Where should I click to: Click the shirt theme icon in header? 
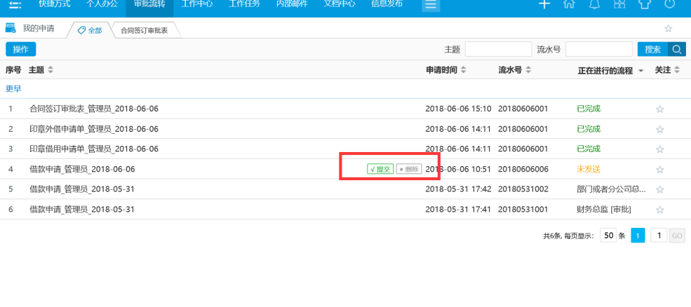644,4
